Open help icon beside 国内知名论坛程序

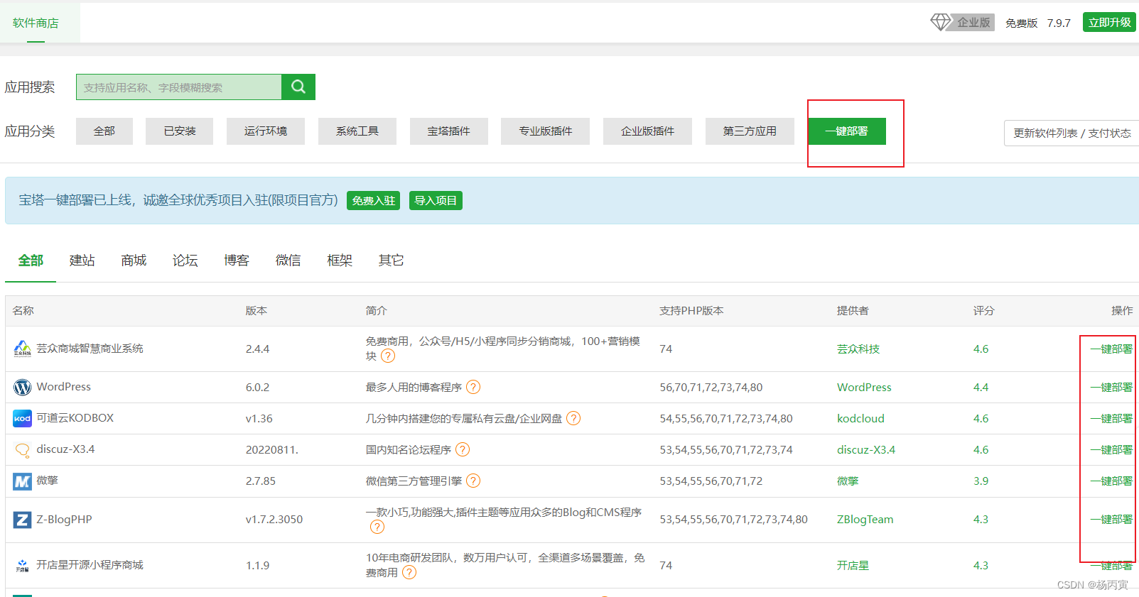(463, 449)
